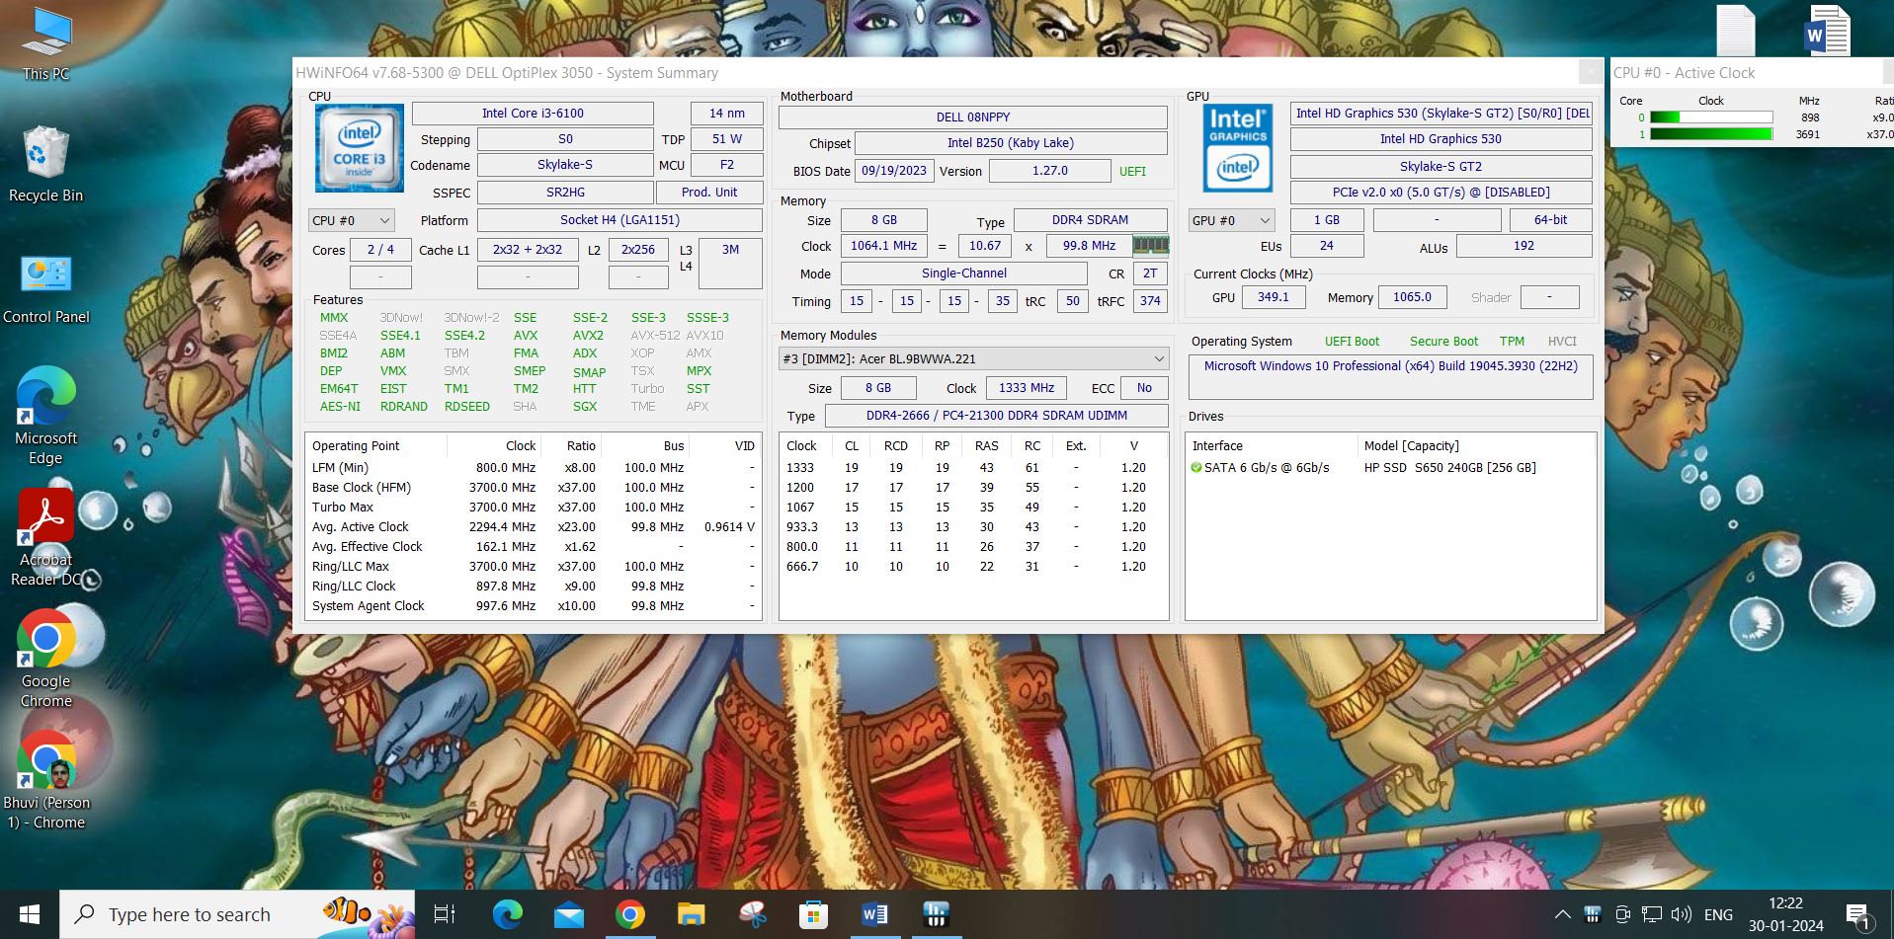
Task: Launch Google Chrome from the taskbar
Action: (x=629, y=914)
